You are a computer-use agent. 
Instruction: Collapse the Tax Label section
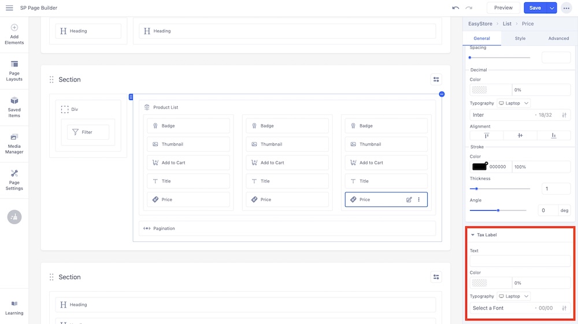[473, 235]
